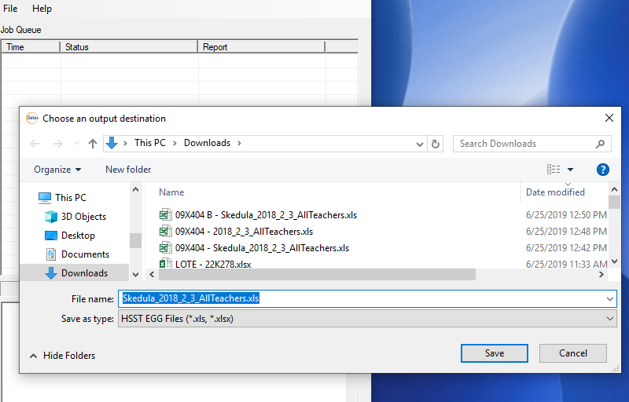The height and width of the screenshot is (402, 629).
Task: Click the file list's scroll down arrow
Action: [614, 261]
